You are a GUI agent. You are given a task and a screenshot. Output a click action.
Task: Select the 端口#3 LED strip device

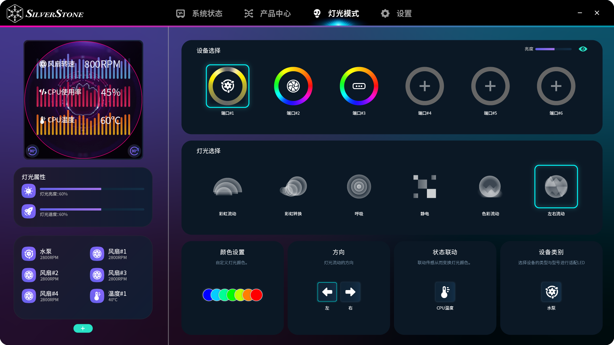[x=359, y=86]
